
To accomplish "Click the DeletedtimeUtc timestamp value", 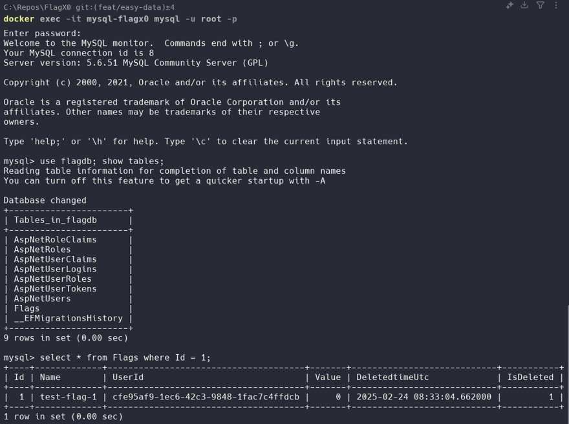I will (x=424, y=397).
